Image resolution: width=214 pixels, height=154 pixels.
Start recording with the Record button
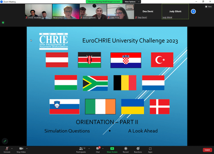click(x=126, y=150)
